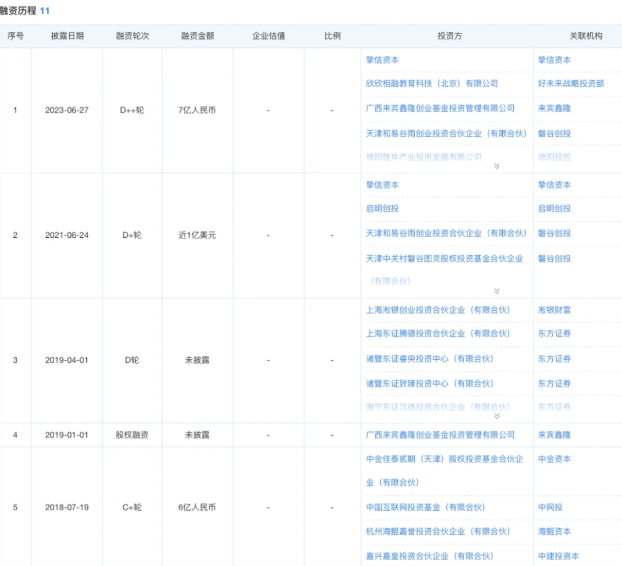Open the 来宾鑫隆 related institution
This screenshot has width=622, height=566.
tap(553, 109)
